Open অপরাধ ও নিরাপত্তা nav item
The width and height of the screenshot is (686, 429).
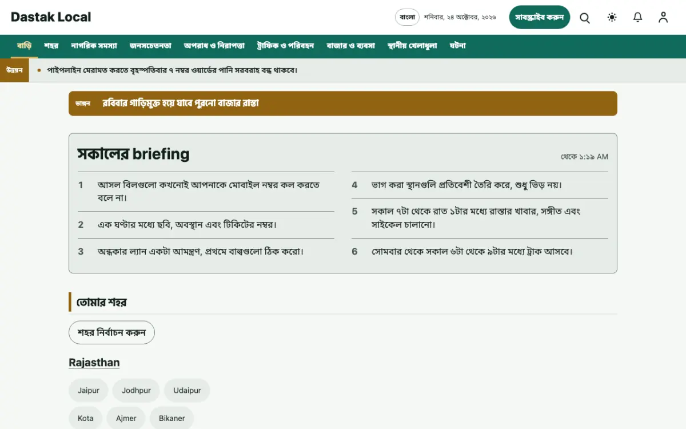214,46
